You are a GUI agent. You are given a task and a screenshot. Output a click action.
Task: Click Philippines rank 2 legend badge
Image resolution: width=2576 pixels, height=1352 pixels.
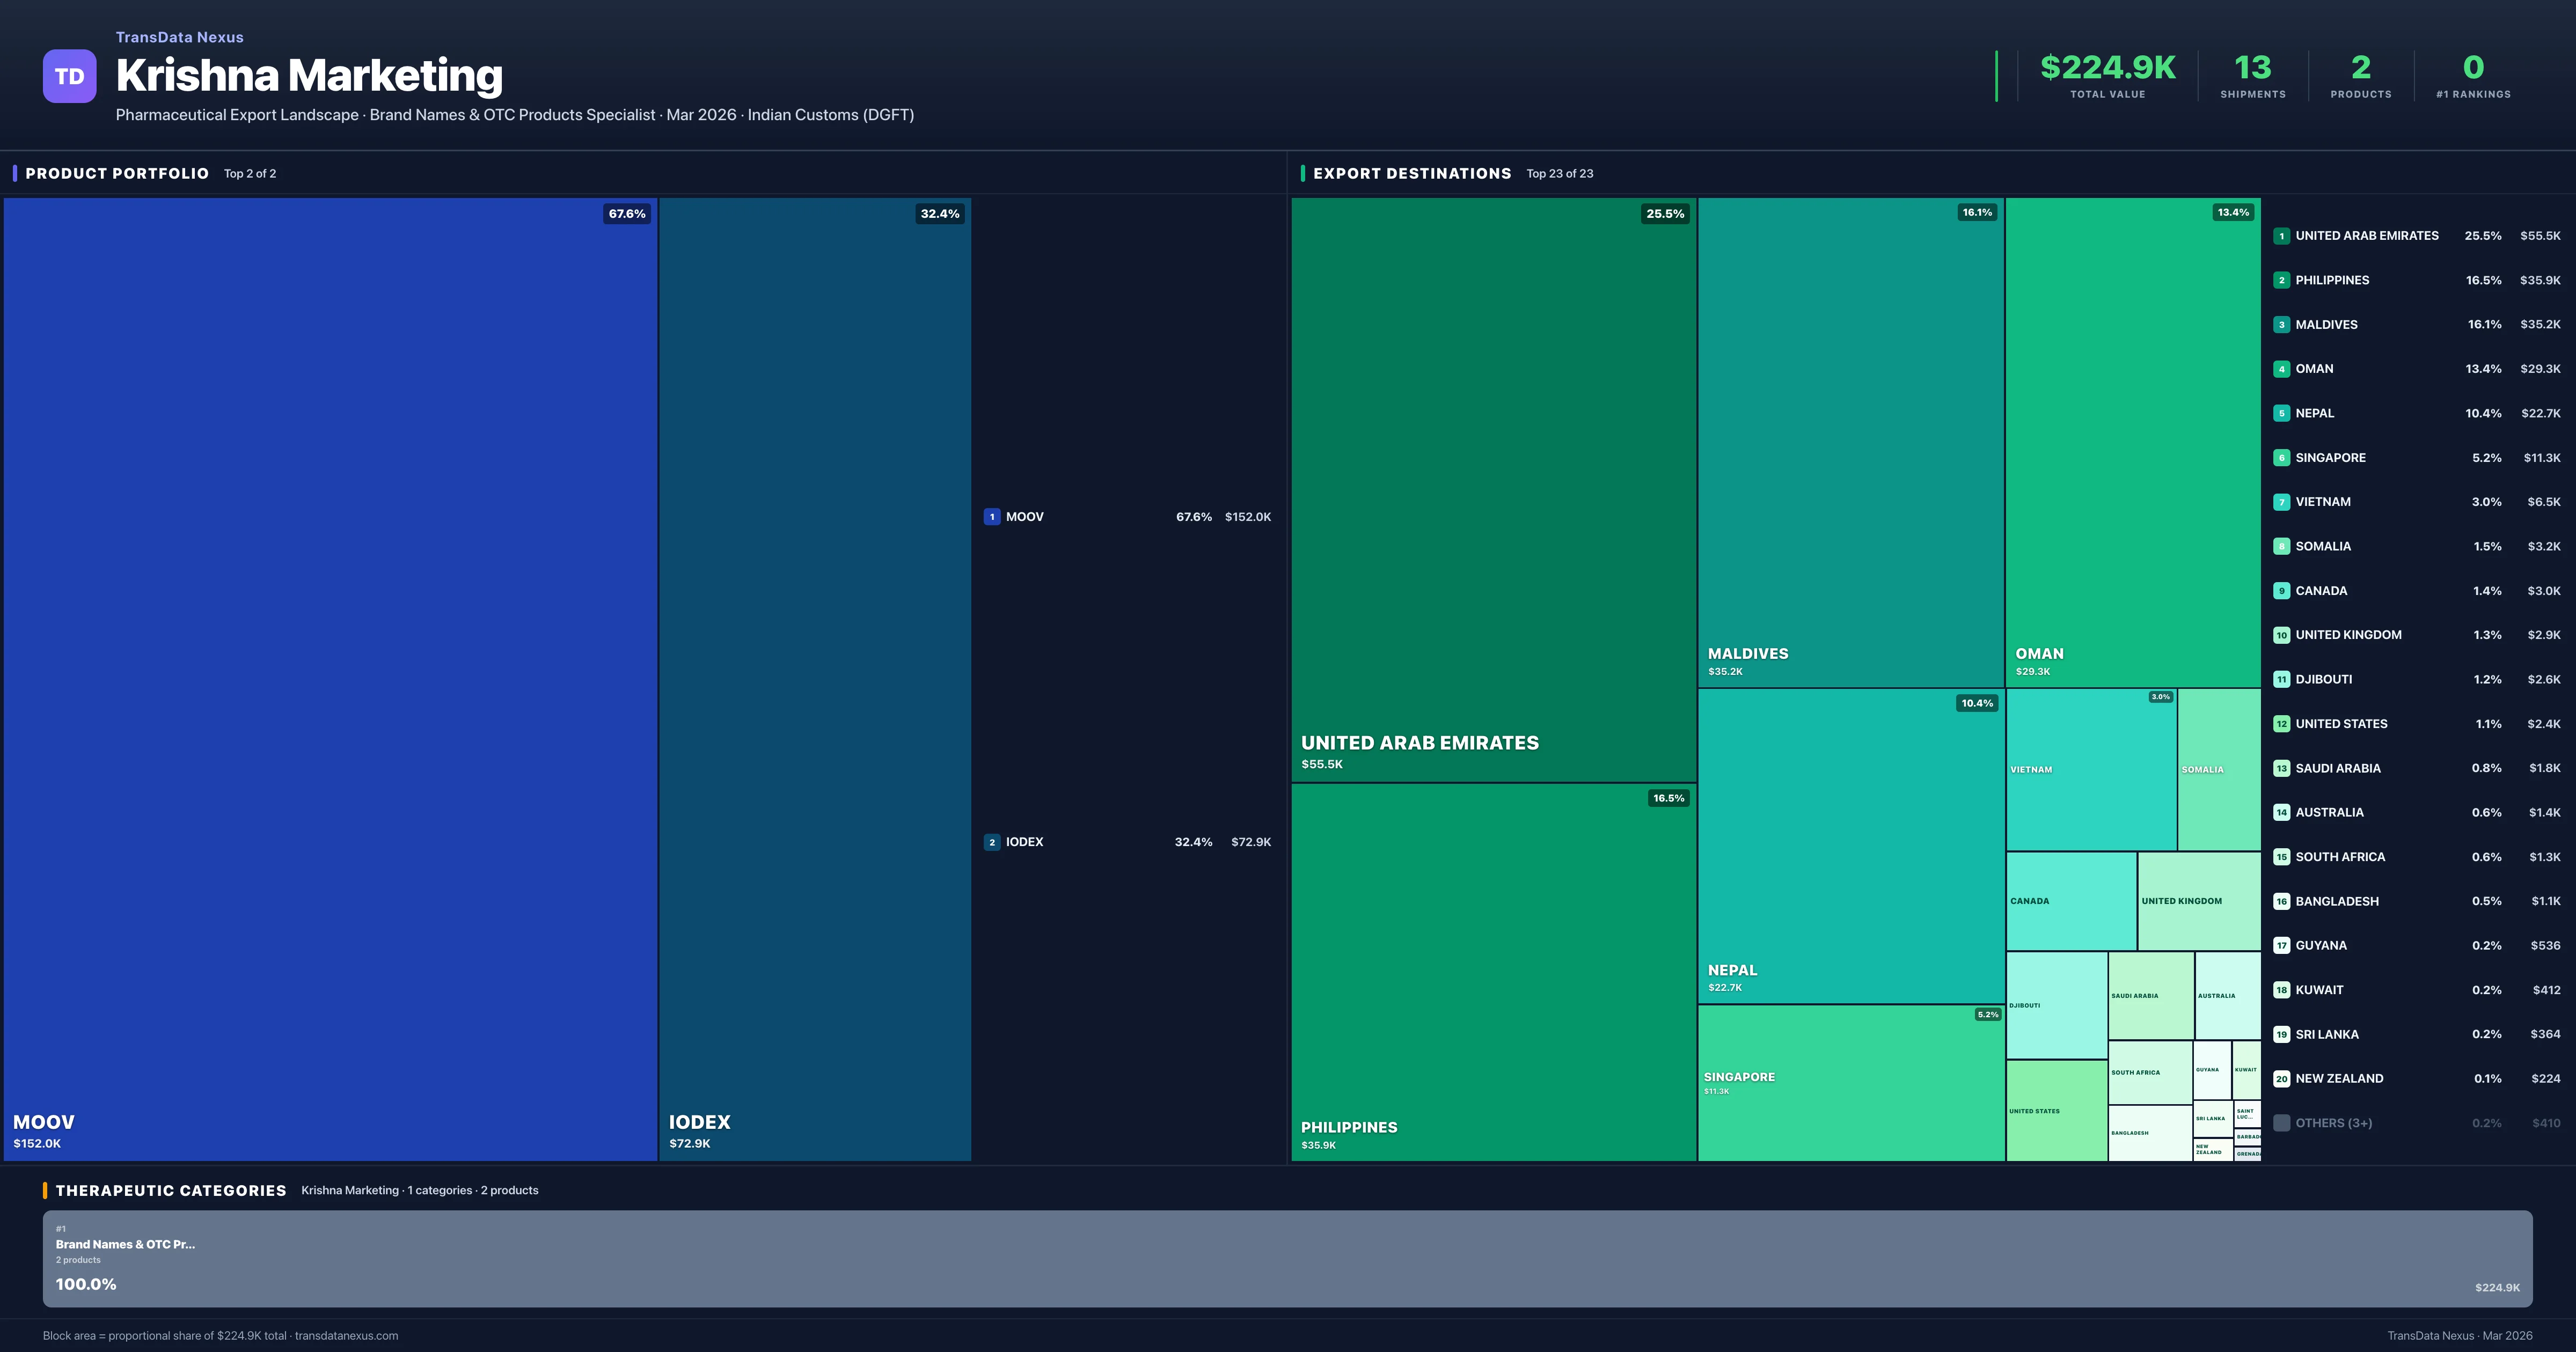[x=2281, y=280]
